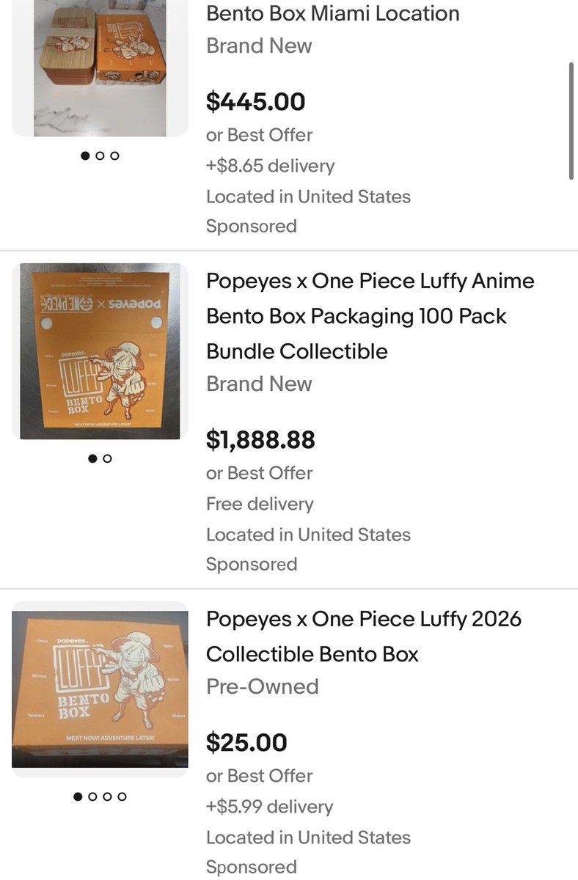Click the page scrollbar thumb

pos(571,121)
